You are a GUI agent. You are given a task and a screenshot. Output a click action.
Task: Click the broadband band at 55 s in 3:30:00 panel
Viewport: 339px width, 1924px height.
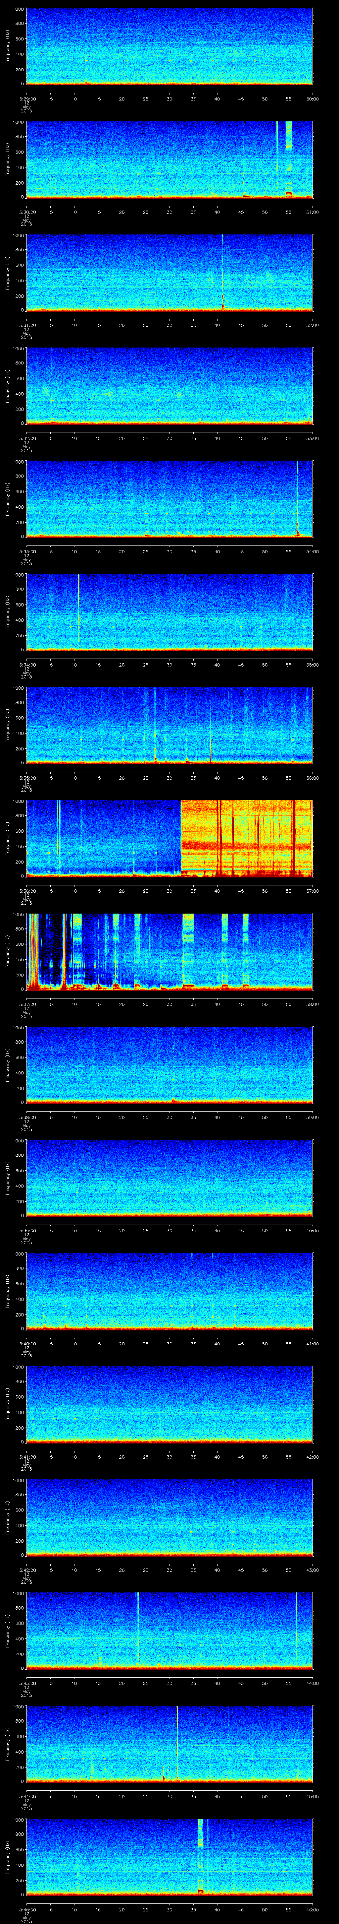[x=289, y=159]
